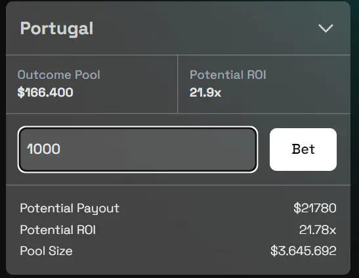Click the 1000 text inside the amount box
The width and height of the screenshot is (359, 278).
[43, 149]
